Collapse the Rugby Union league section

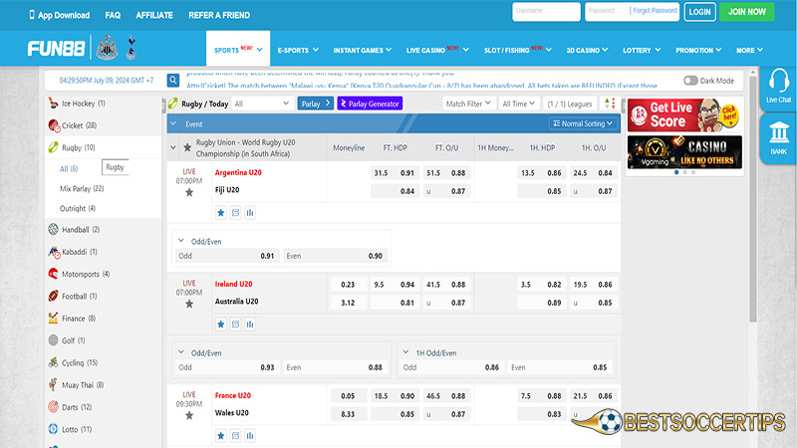[172, 147]
